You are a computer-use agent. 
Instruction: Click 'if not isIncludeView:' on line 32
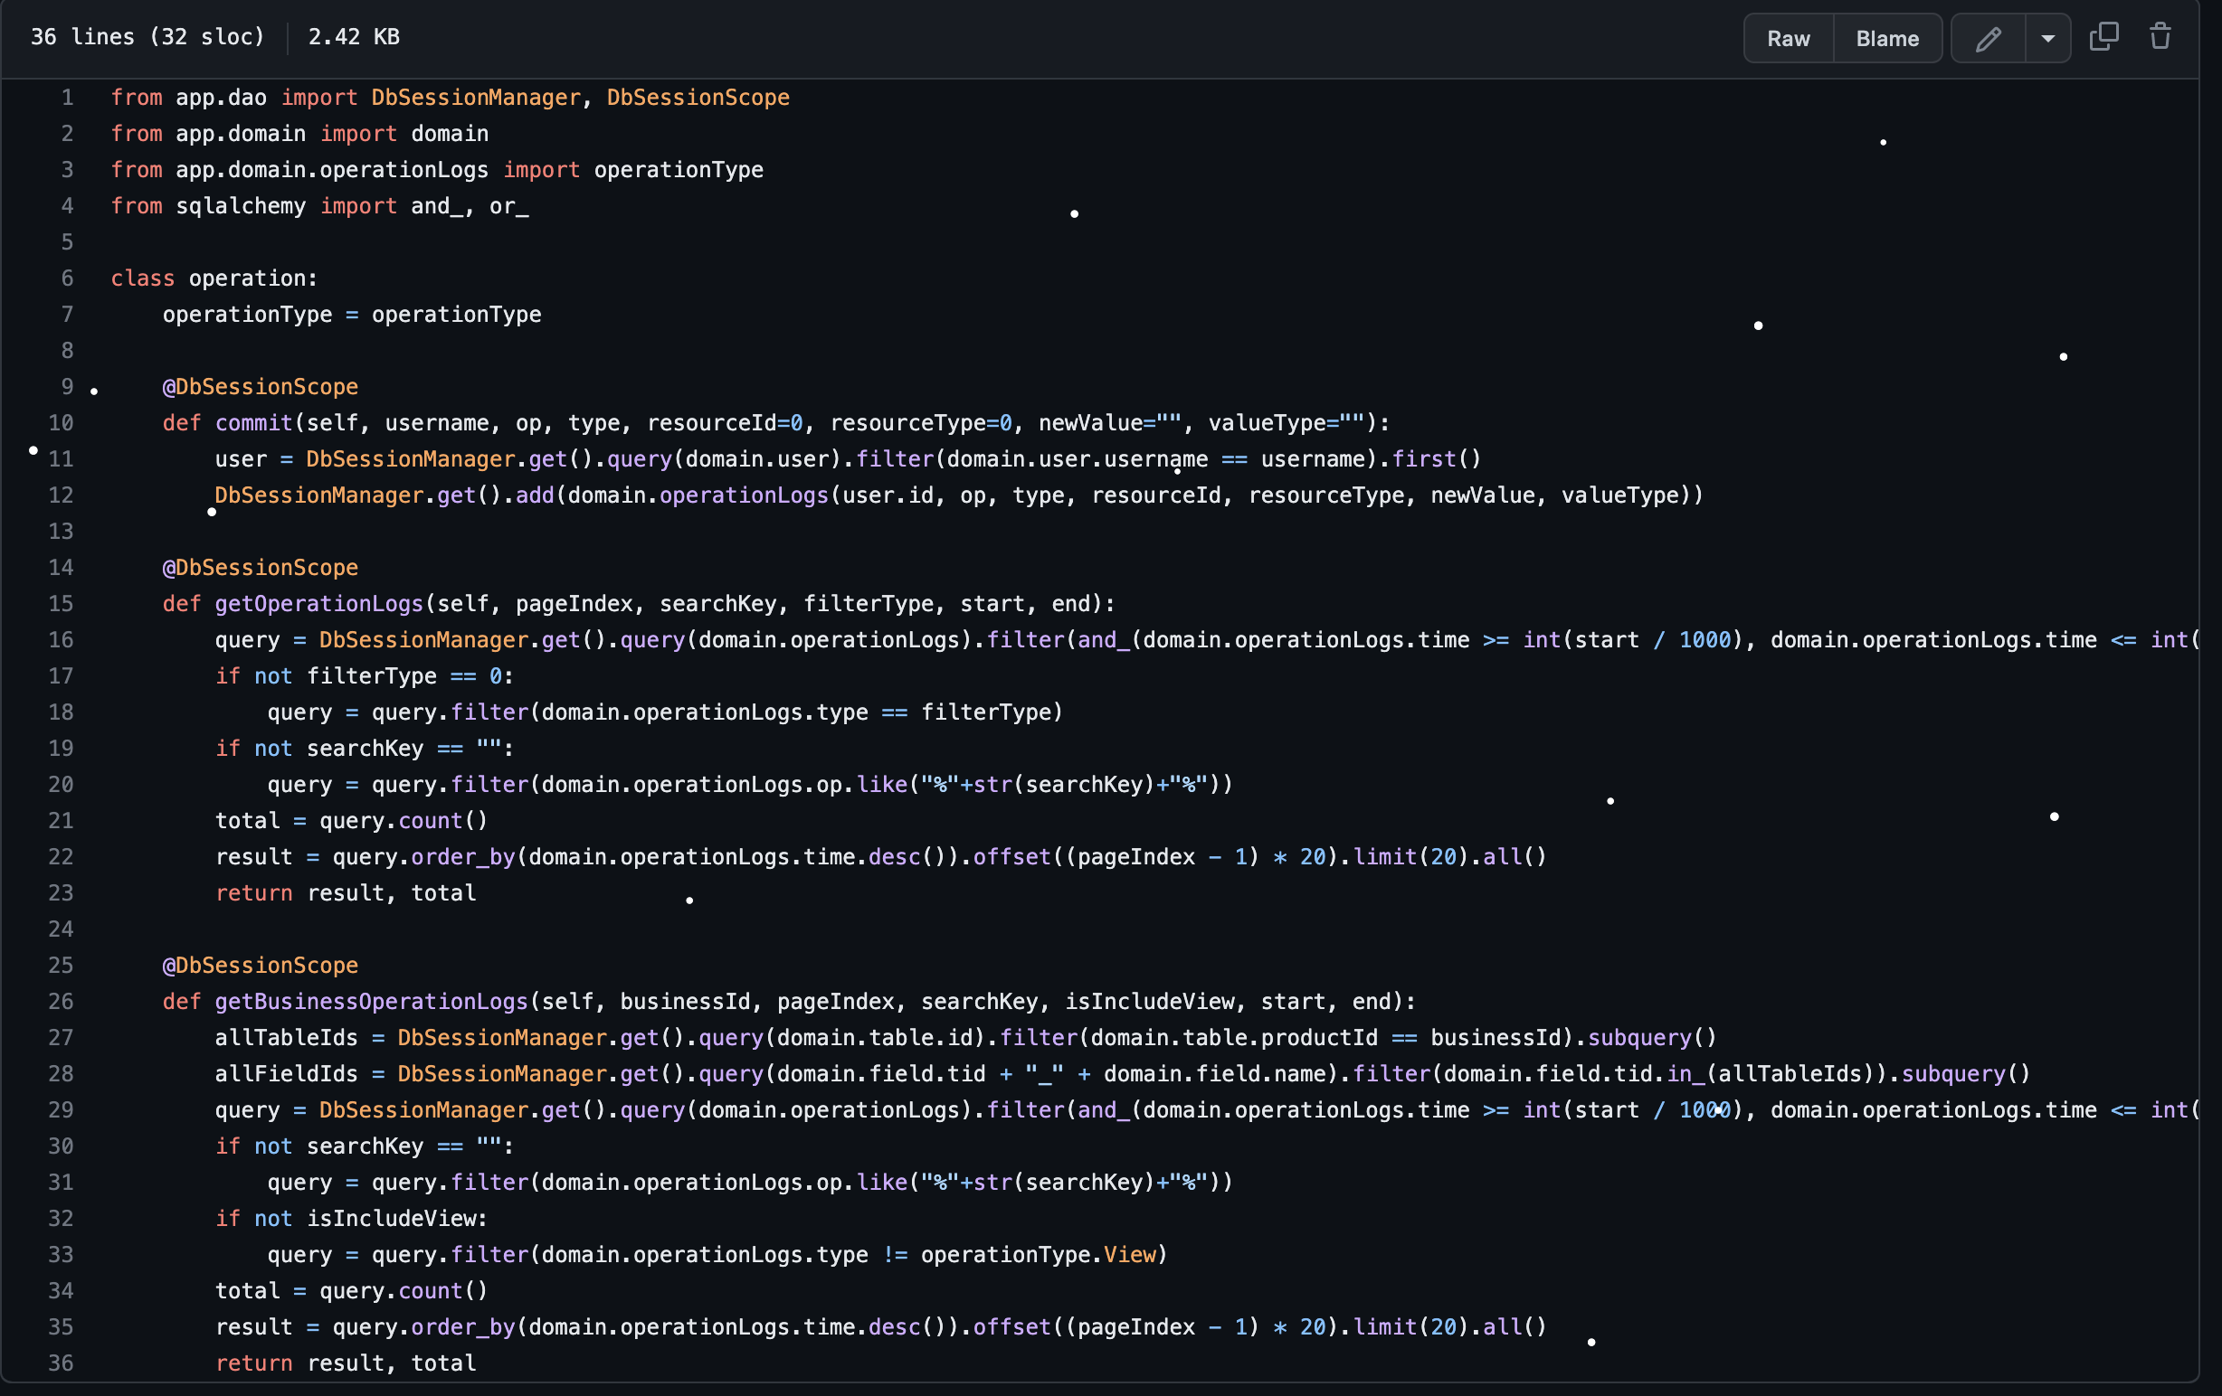(x=352, y=1219)
